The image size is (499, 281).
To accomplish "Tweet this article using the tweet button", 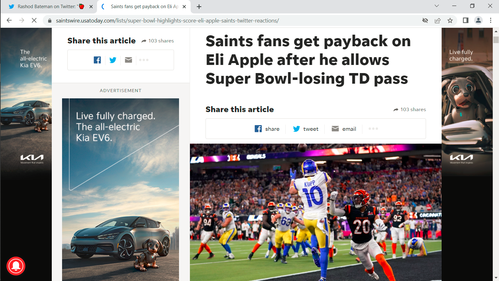I will (306, 129).
